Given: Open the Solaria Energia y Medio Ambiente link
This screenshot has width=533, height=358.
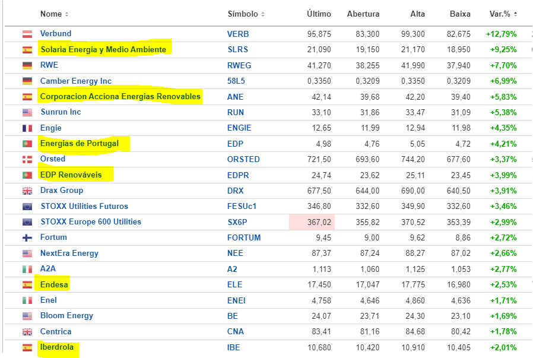Looking at the screenshot, I should (x=103, y=49).
